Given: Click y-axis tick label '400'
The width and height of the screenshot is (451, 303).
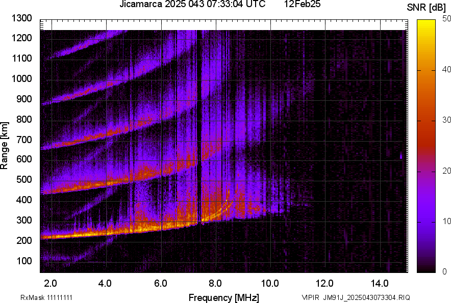Looking at the screenshot, I should pos(24,200).
